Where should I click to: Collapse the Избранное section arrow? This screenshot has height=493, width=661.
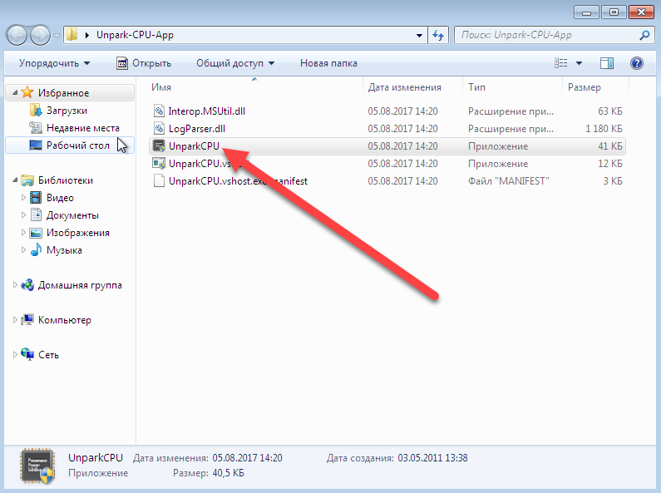coord(15,92)
